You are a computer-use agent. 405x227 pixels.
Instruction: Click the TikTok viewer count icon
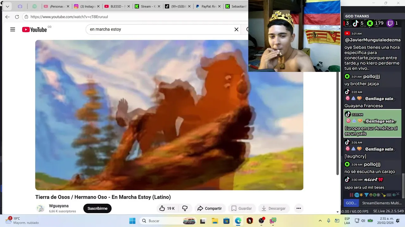click(356, 23)
